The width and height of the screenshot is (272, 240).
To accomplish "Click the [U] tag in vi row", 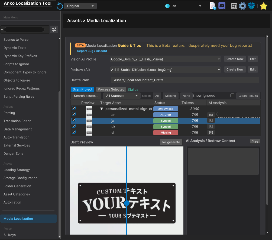I will pyautogui.click(x=211, y=132).
